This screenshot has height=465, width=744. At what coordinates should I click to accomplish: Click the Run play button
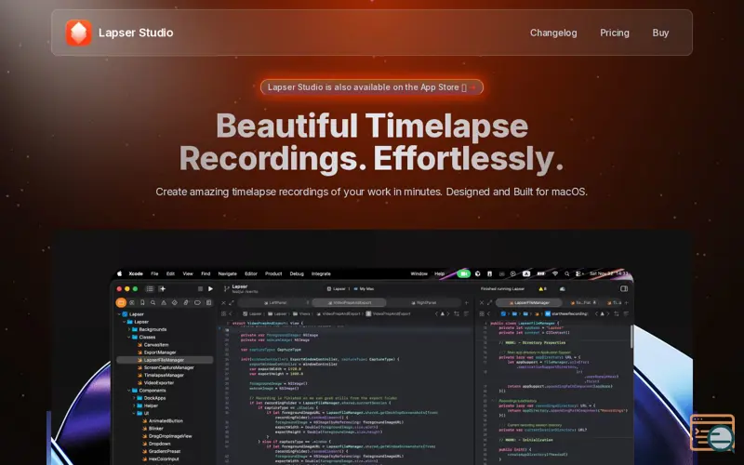(211, 288)
